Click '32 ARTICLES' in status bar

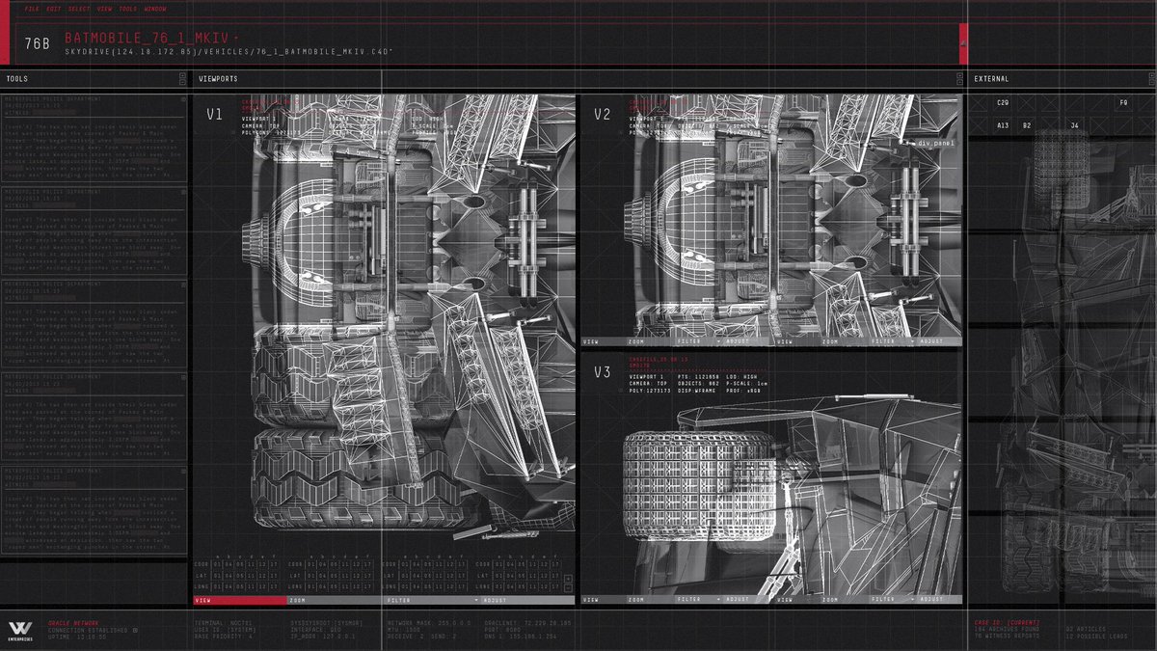(x=1086, y=629)
